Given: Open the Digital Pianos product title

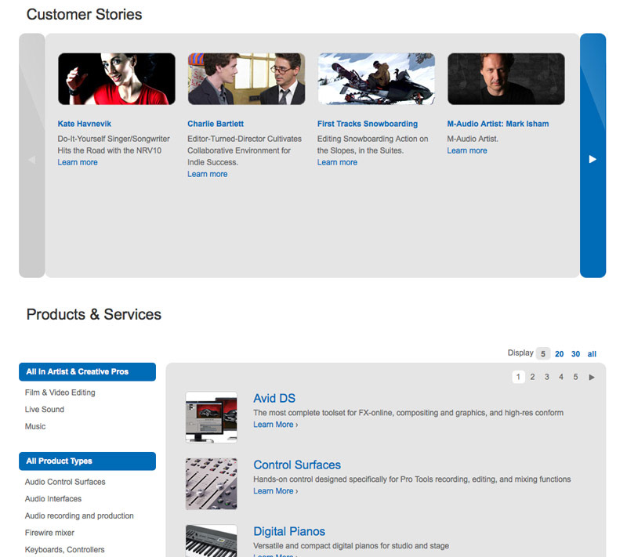Looking at the screenshot, I should click(289, 531).
